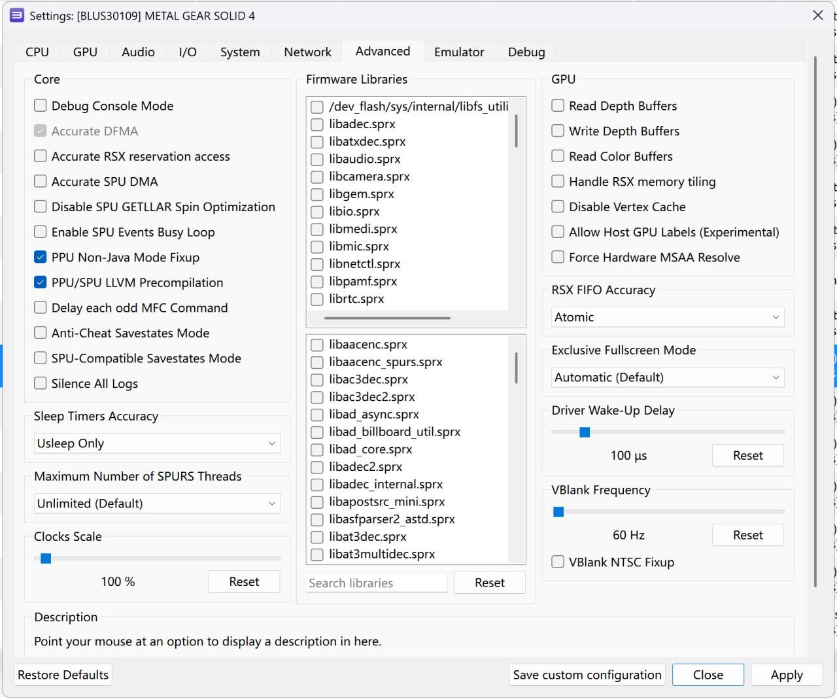Toggle Delay each odd MFC Command
This screenshot has width=837, height=699.
41,307
